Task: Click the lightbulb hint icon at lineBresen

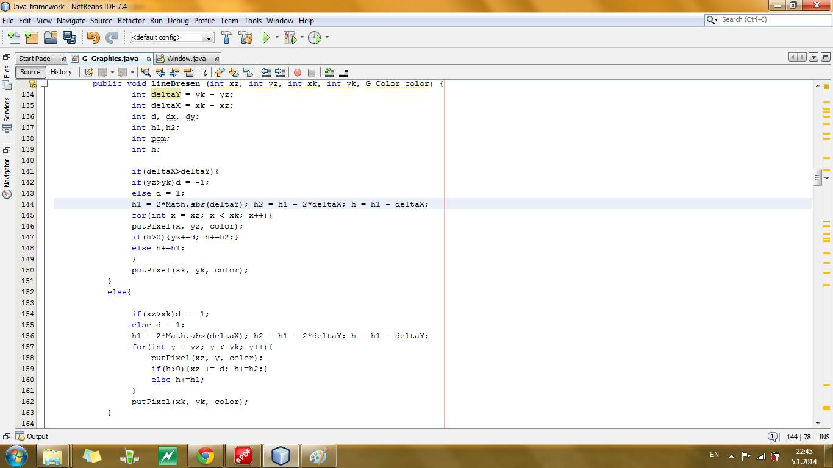Action: [x=32, y=83]
